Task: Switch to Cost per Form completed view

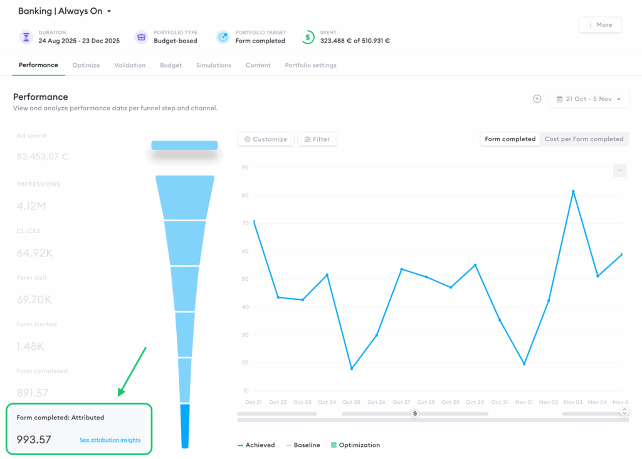Action: (x=584, y=139)
